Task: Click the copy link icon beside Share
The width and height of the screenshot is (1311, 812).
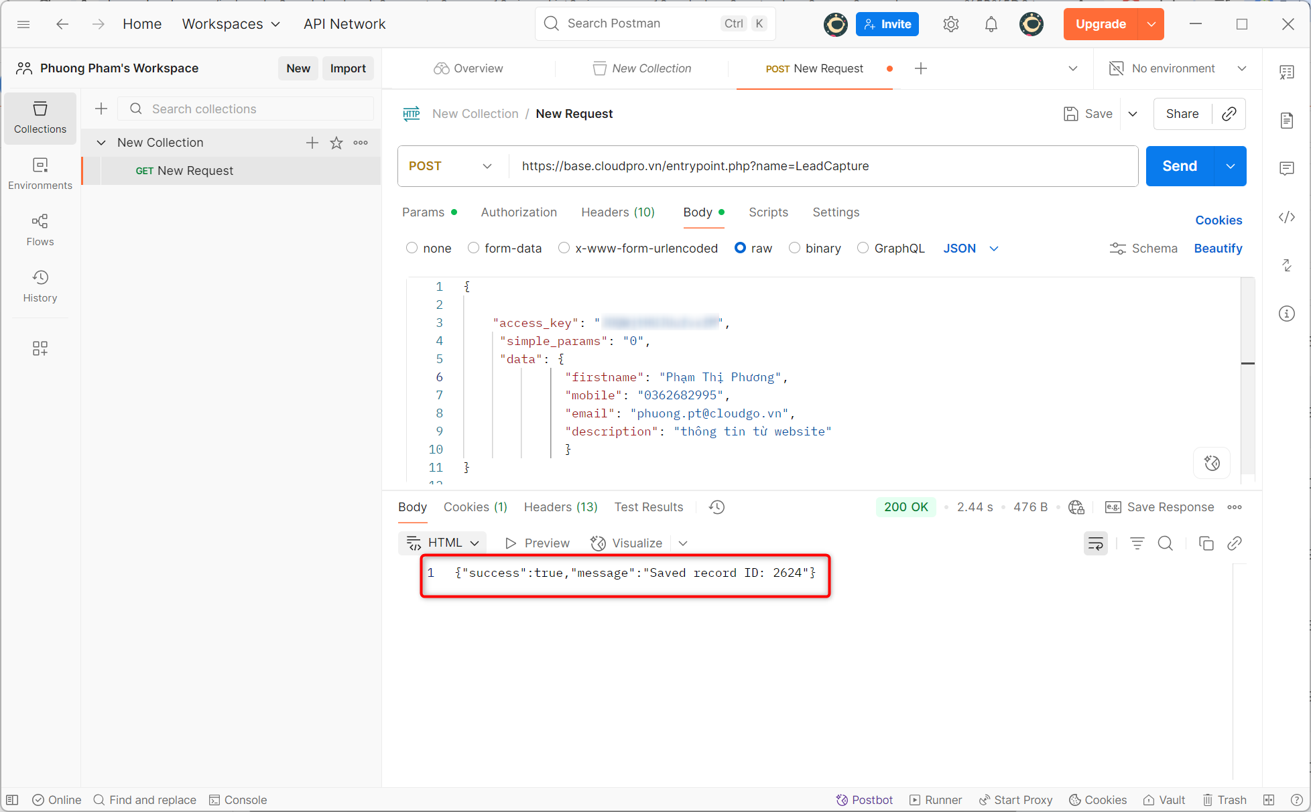Action: [1229, 114]
